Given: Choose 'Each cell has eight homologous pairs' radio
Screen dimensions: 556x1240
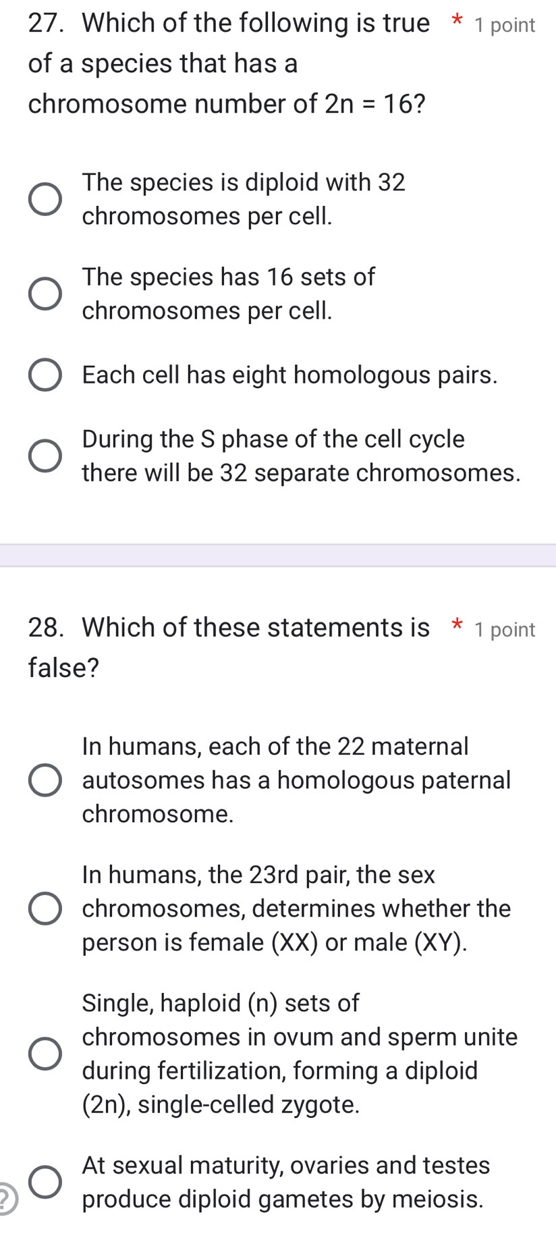Looking at the screenshot, I should tap(45, 375).
